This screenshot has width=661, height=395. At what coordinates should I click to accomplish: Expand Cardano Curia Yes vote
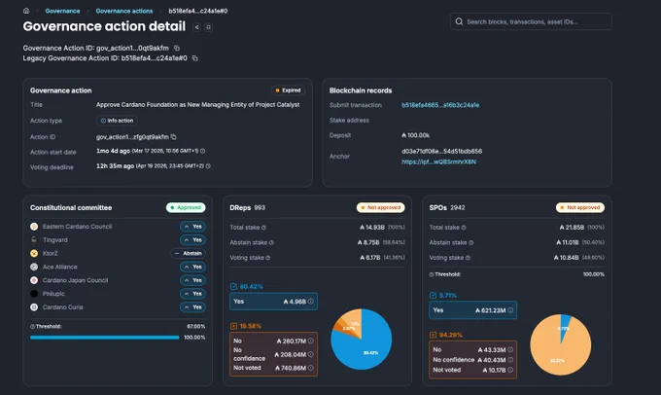[x=192, y=307]
